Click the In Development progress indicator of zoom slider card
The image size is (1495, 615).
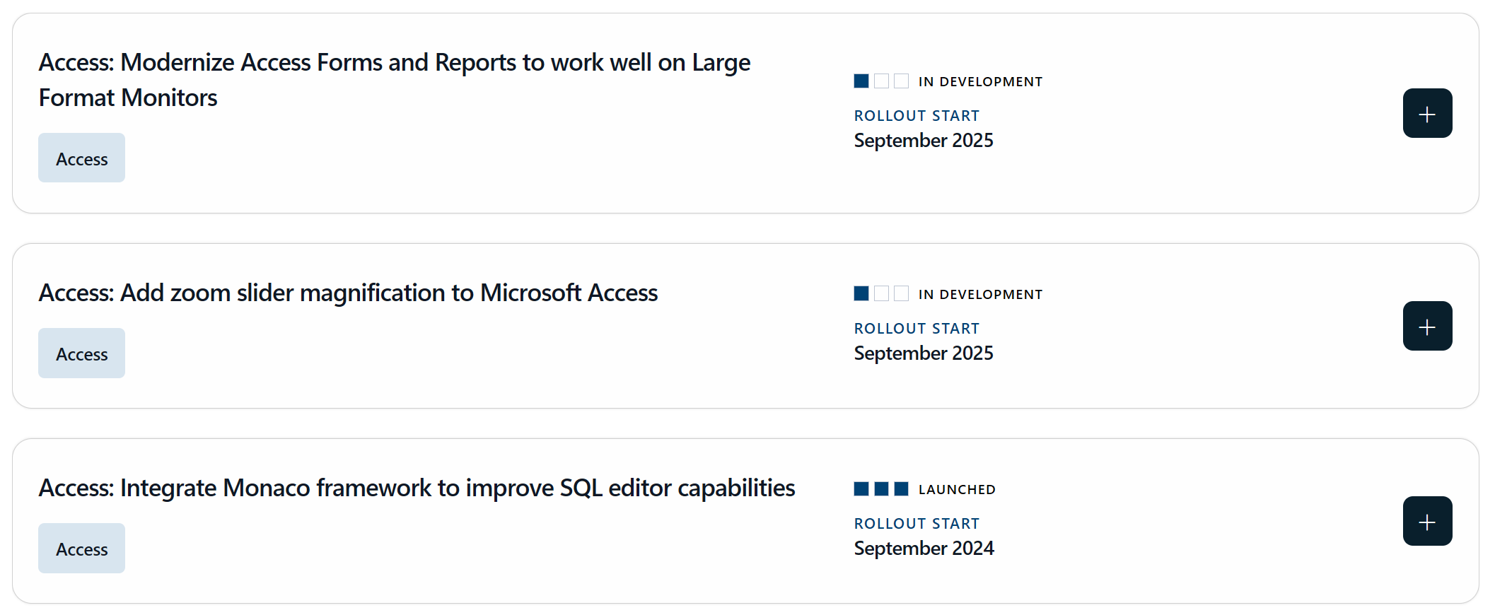881,293
